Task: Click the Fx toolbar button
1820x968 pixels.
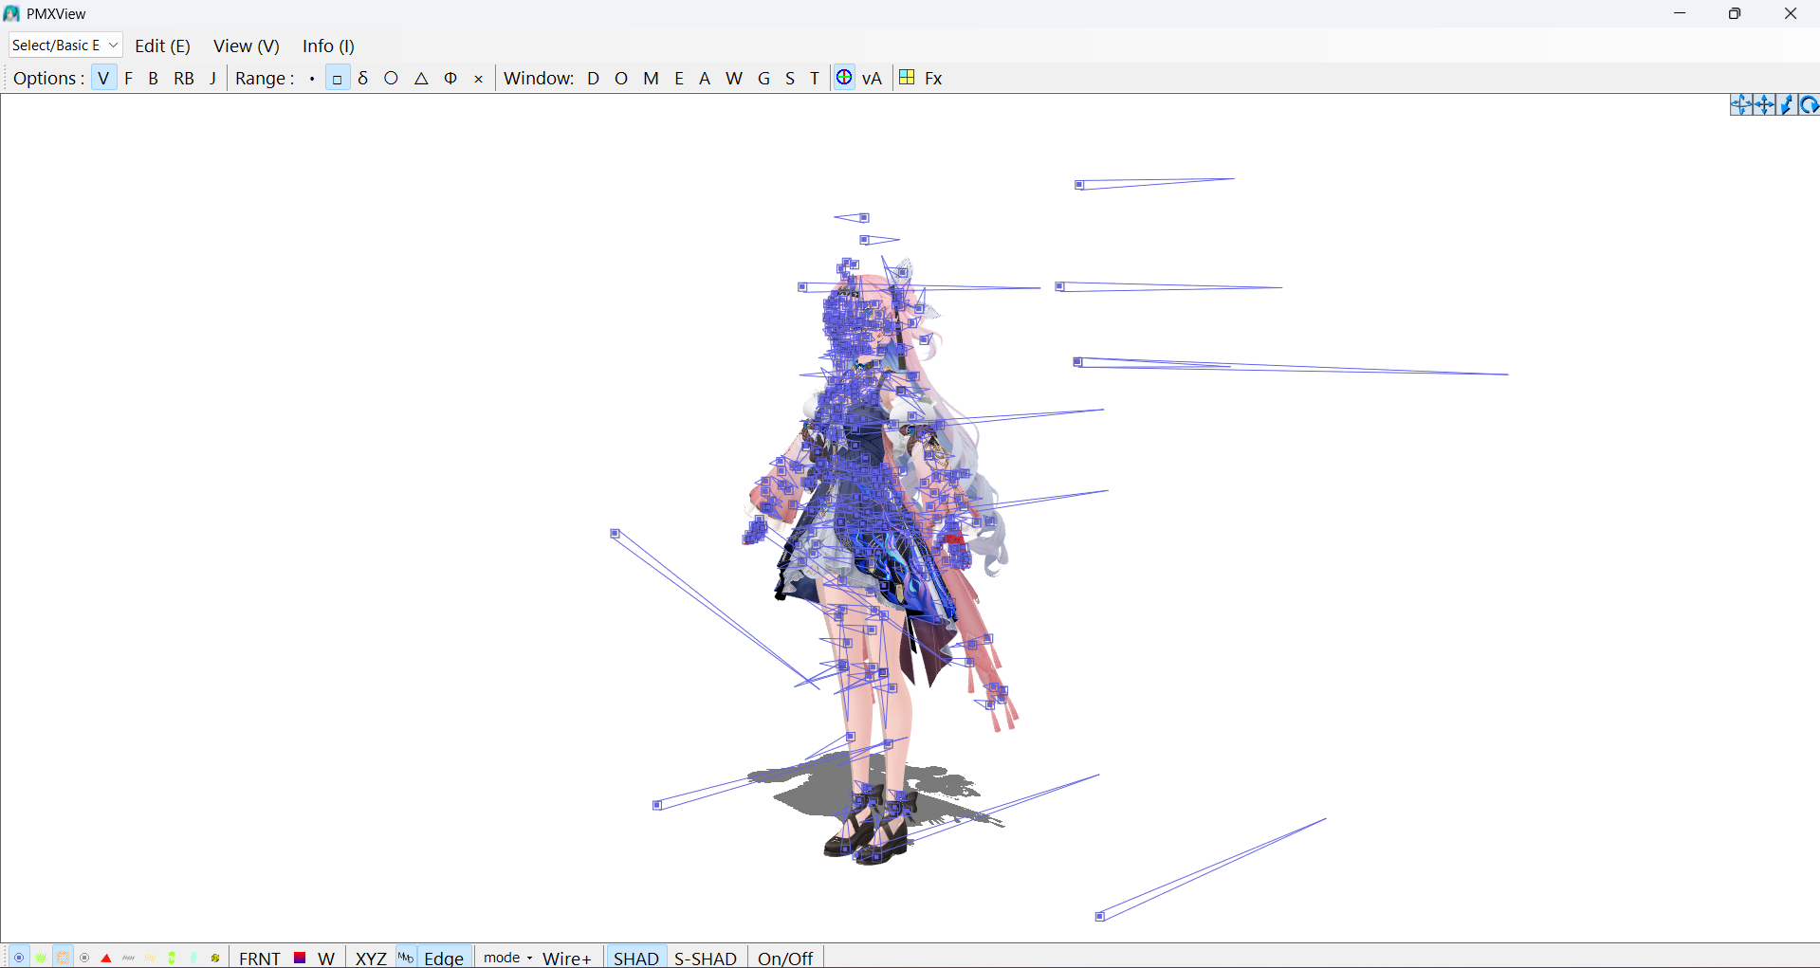Action: click(x=933, y=78)
